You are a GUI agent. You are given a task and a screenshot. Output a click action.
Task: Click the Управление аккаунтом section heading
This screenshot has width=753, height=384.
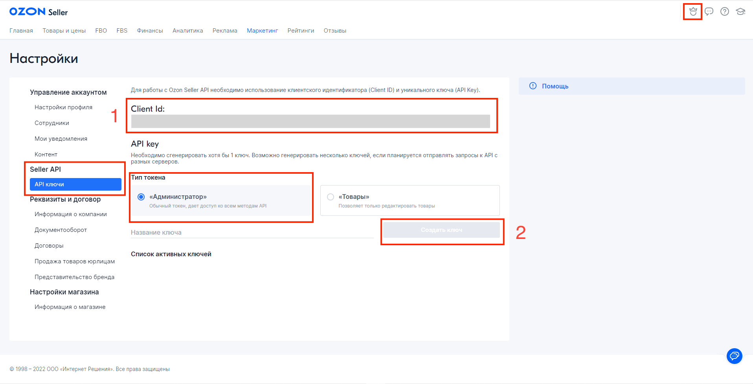point(68,92)
